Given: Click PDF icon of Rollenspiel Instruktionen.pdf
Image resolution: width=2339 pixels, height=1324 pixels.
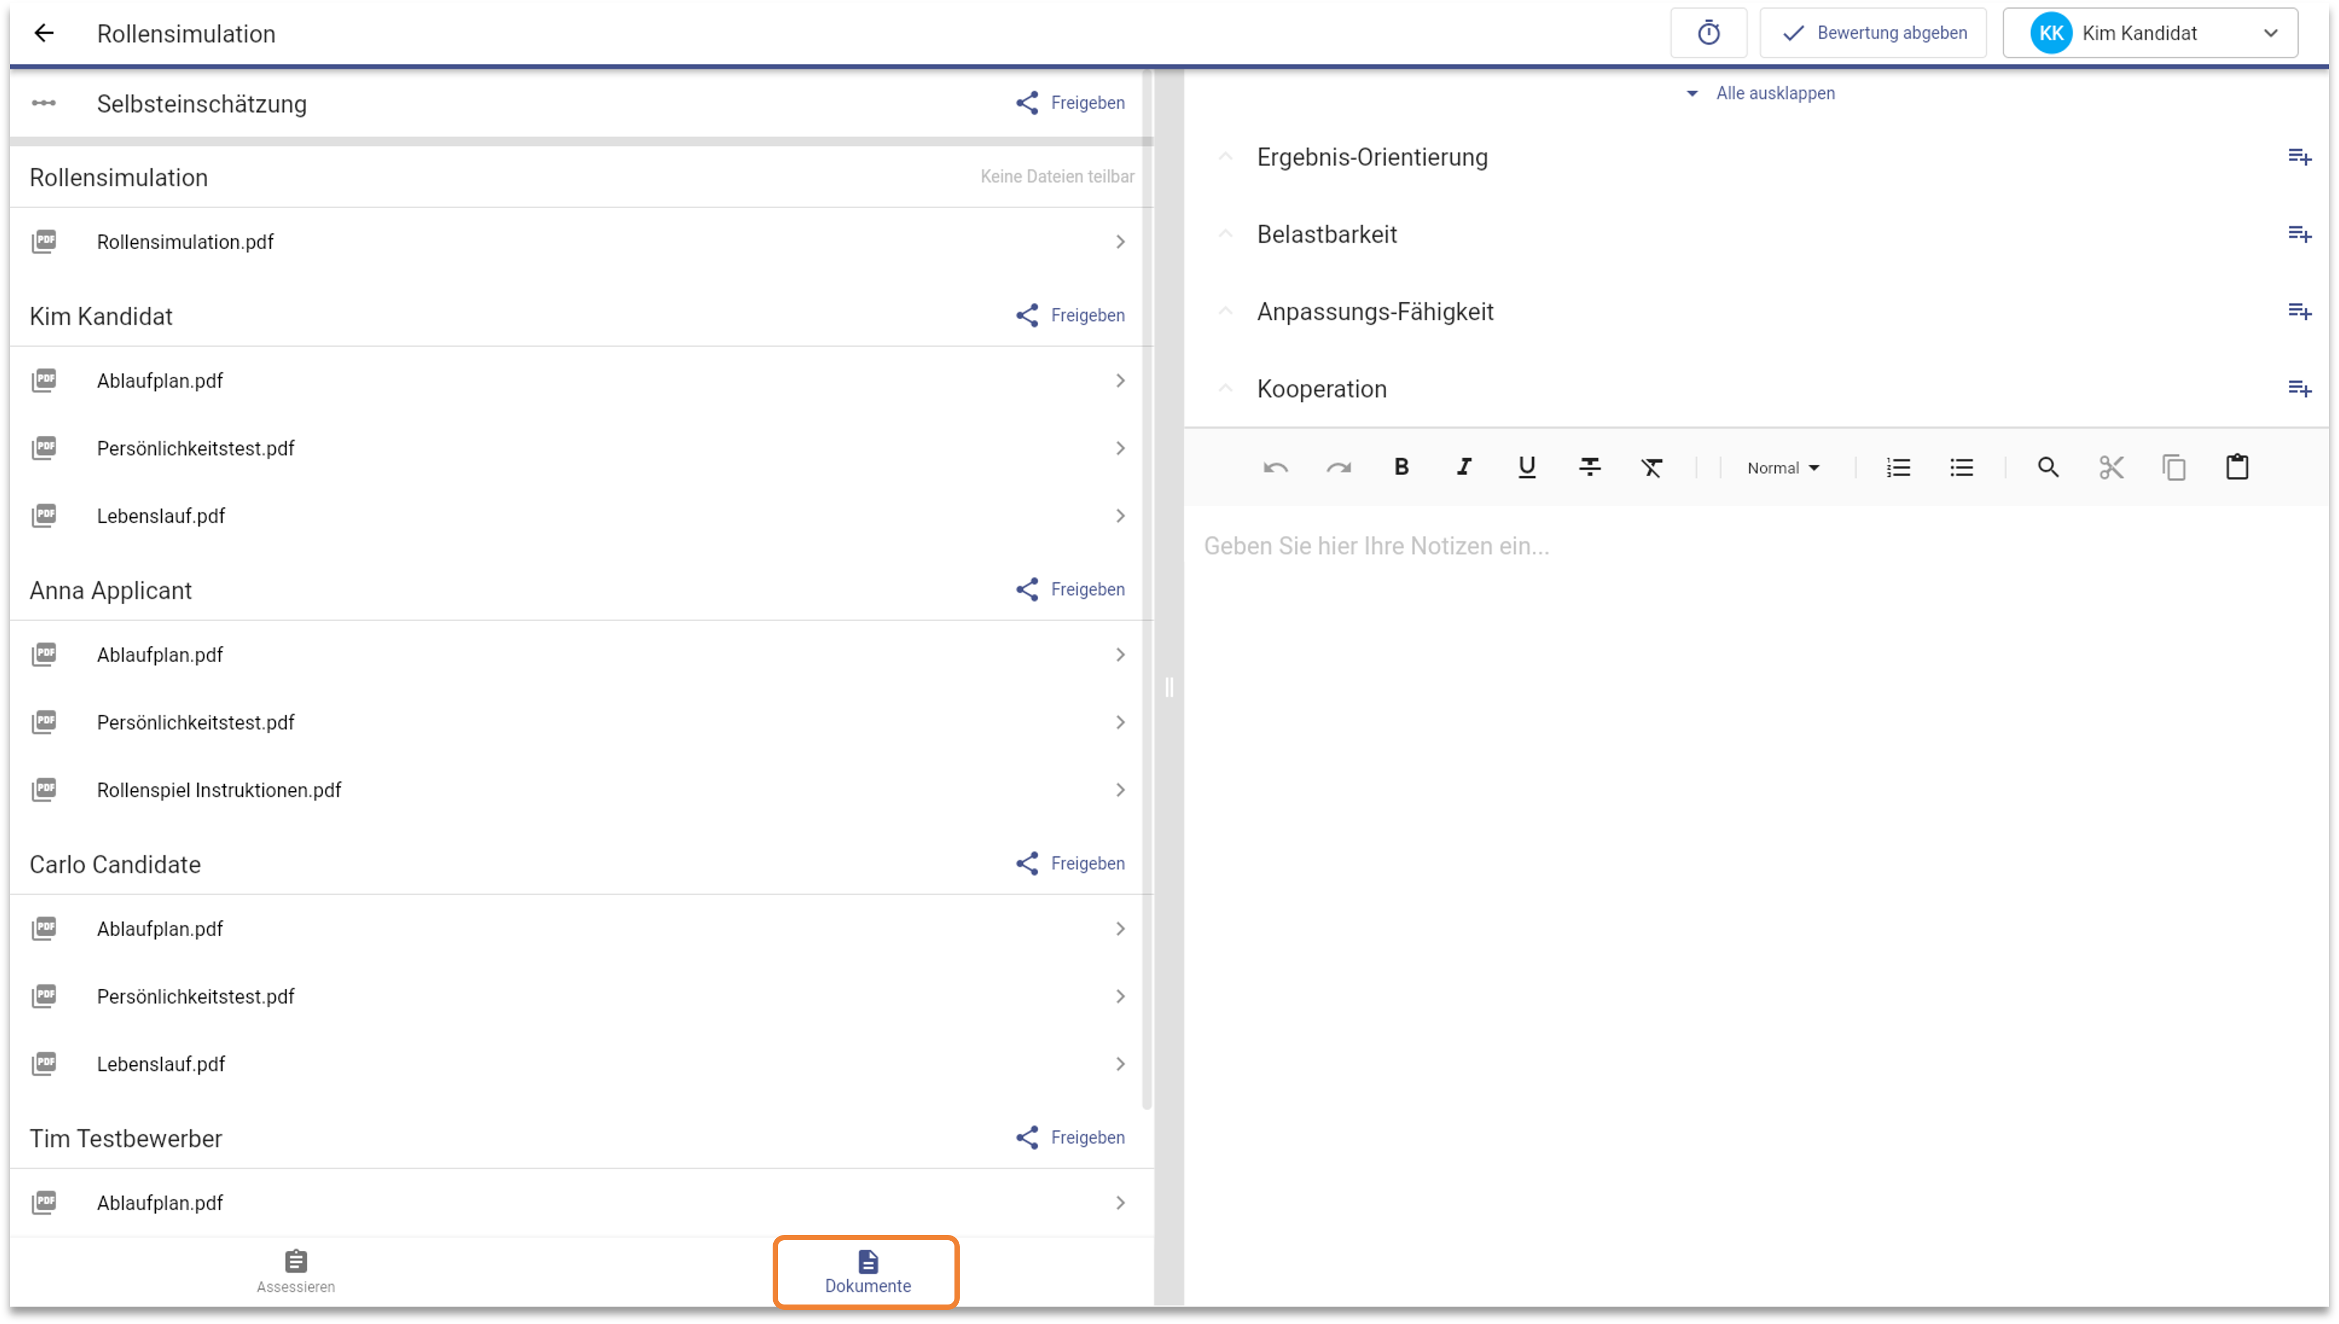Looking at the screenshot, I should [x=44, y=790].
